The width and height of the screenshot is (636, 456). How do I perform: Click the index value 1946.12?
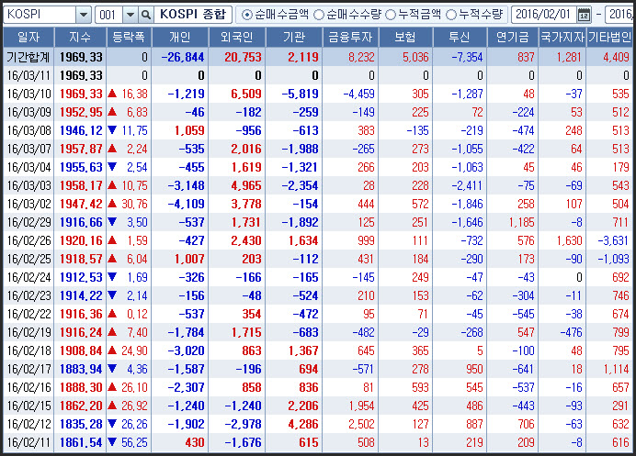(x=81, y=130)
